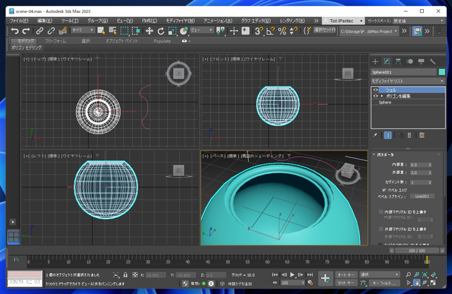Toggle the Angle Snap icon
Viewport: 452px width, 294px height.
[271, 31]
